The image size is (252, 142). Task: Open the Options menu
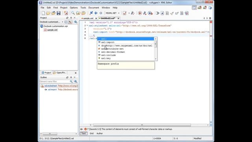(74, 7)
